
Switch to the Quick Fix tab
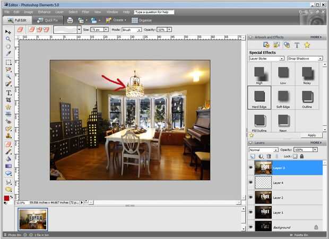click(49, 20)
